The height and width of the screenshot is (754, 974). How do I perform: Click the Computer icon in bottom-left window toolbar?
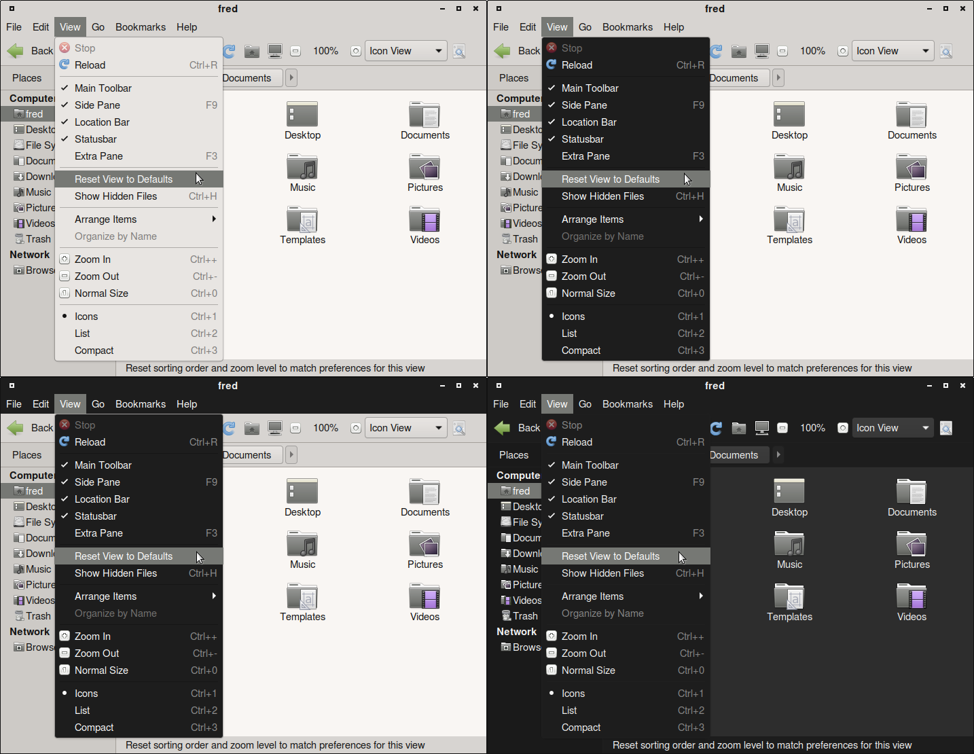[275, 428]
